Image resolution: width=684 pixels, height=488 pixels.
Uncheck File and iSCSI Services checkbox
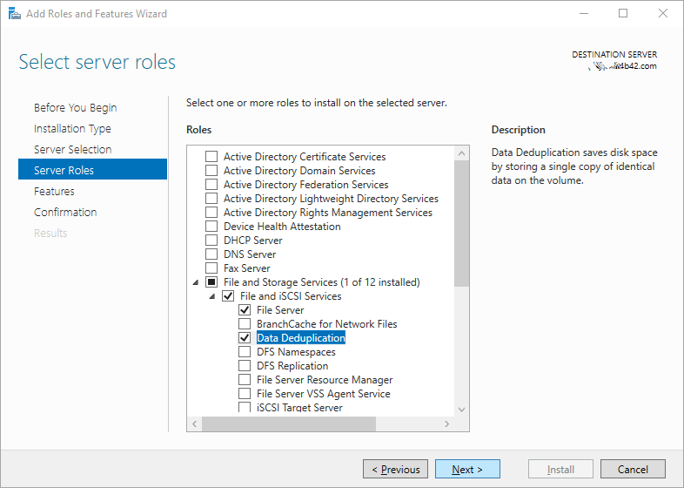pyautogui.click(x=228, y=296)
